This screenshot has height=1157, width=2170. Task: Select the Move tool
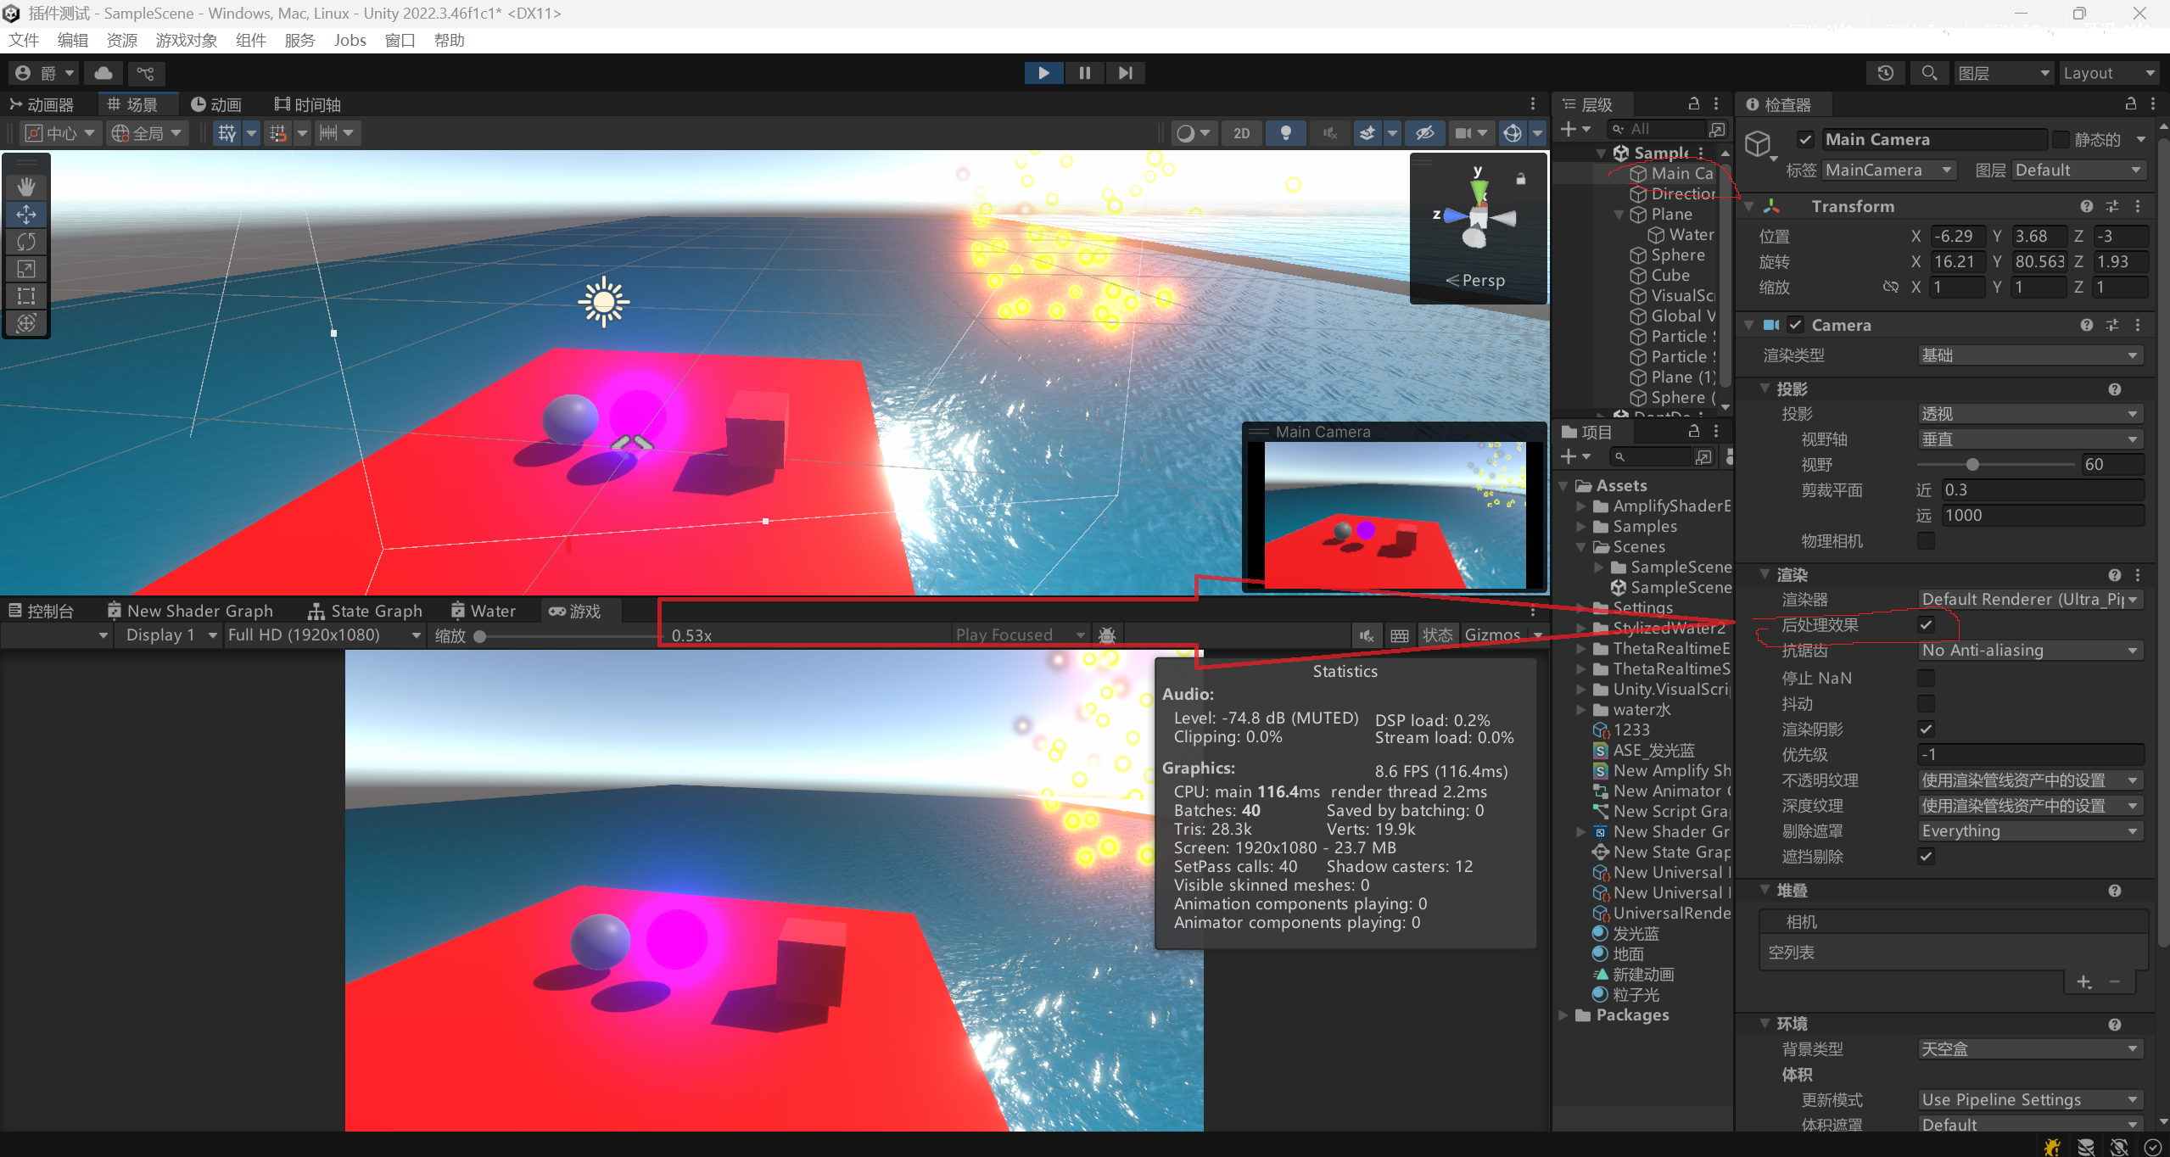[26, 214]
